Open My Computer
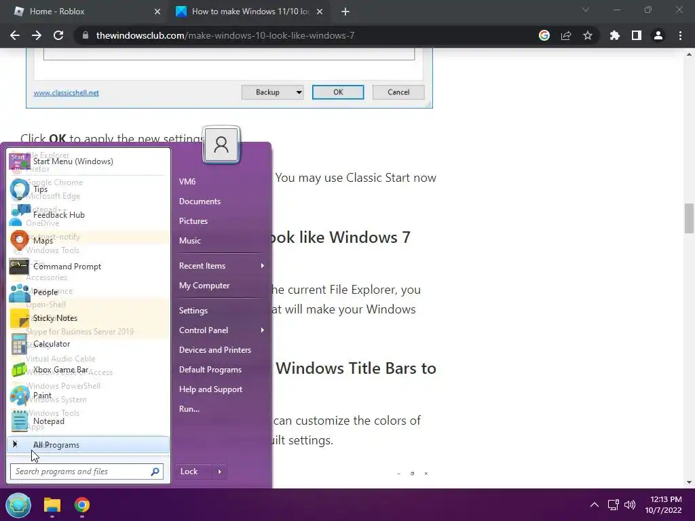Image resolution: width=695 pixels, height=521 pixels. pyautogui.click(x=204, y=286)
